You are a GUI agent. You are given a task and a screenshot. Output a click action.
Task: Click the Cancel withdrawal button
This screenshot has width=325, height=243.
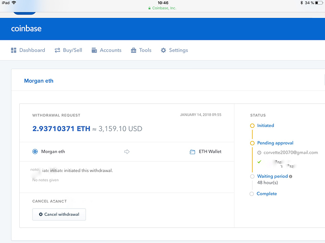pos(59,214)
